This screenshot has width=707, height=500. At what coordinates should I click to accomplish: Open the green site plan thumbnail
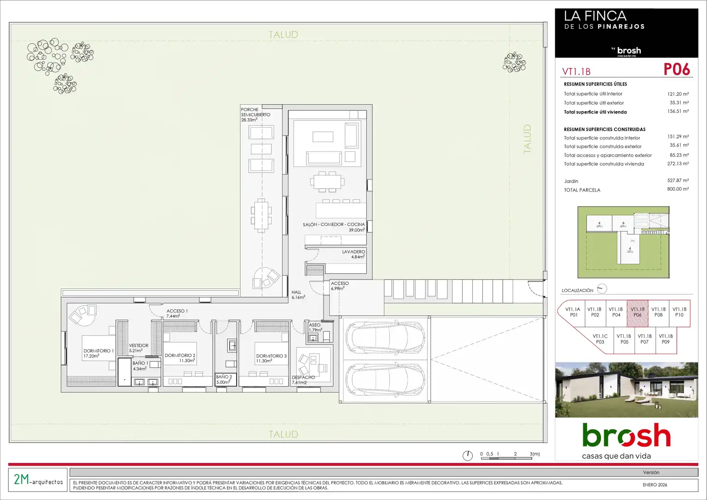(x=623, y=242)
